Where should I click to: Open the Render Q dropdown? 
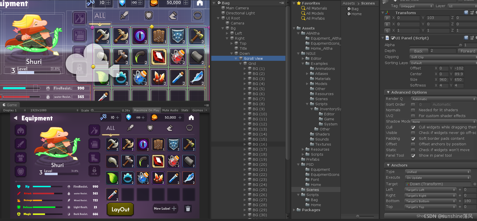point(444,99)
